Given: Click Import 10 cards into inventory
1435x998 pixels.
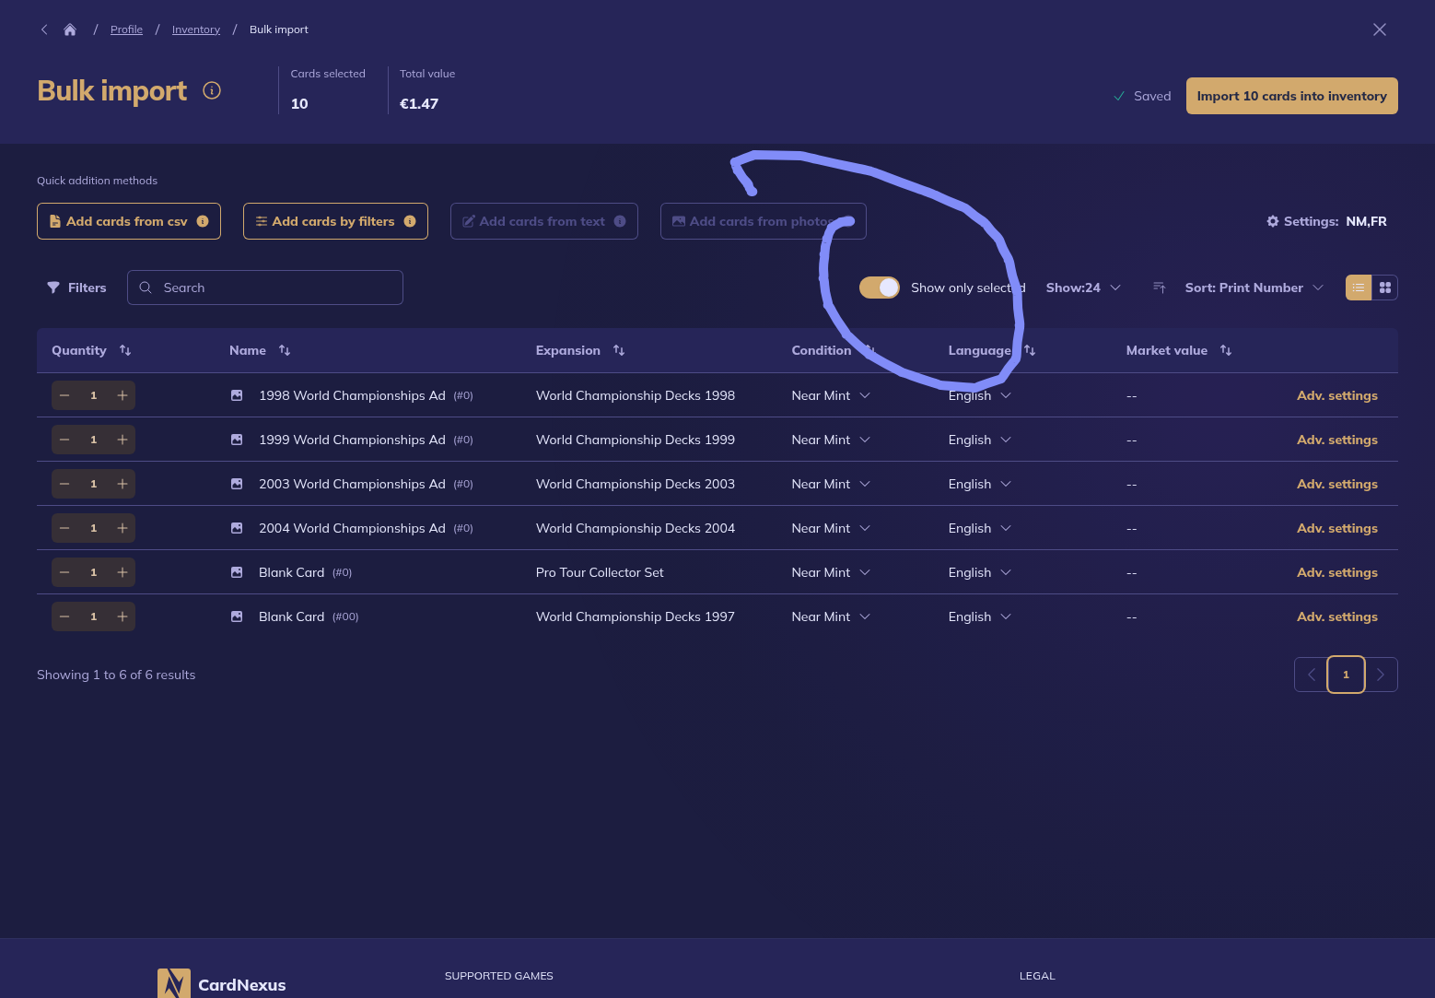Looking at the screenshot, I should click(1291, 96).
